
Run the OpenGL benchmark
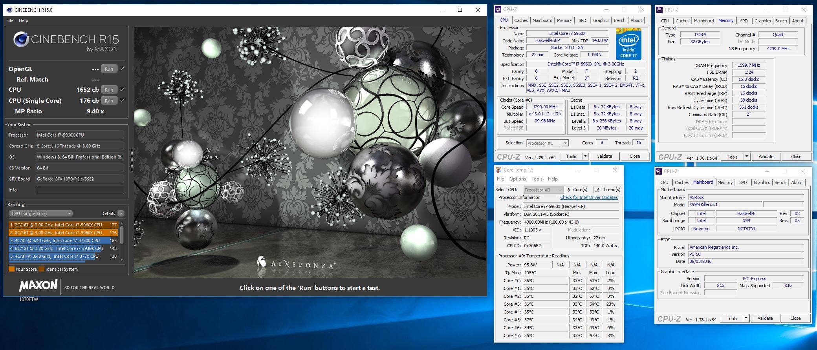pos(109,69)
